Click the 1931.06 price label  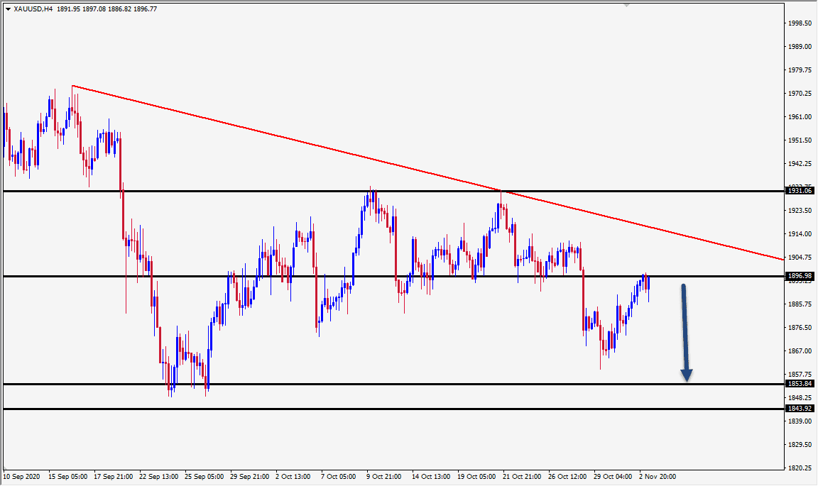tap(800, 191)
